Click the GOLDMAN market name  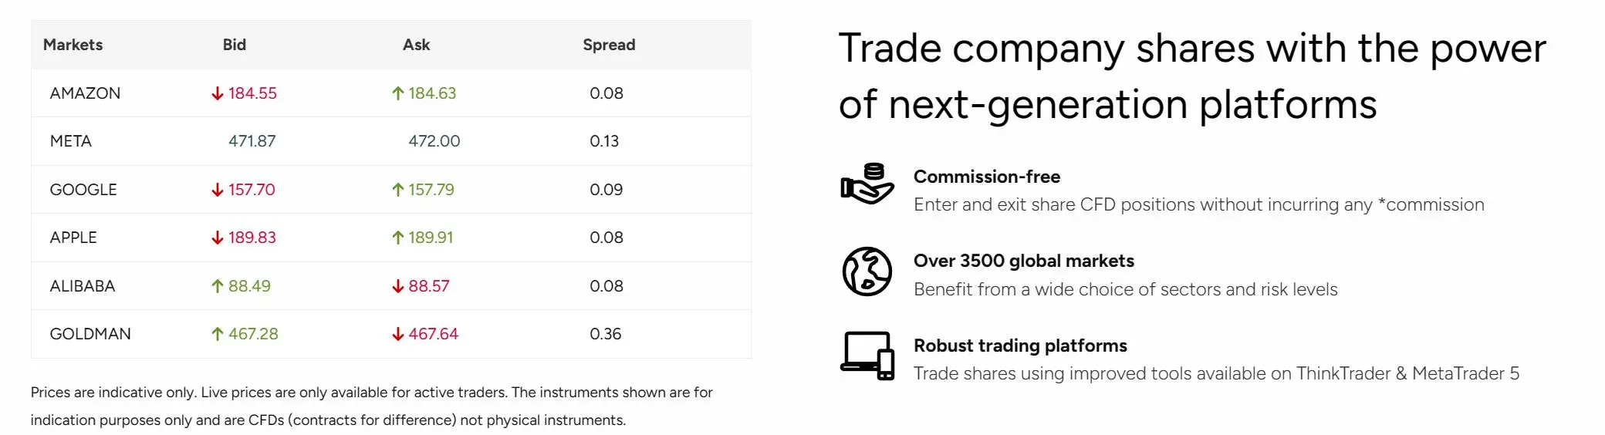pyautogui.click(x=90, y=334)
